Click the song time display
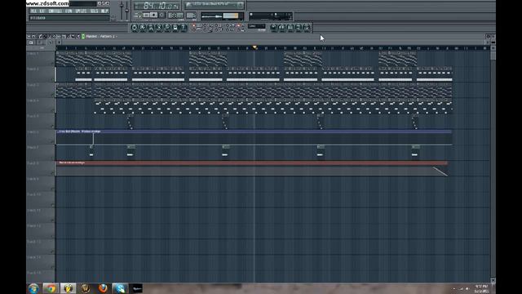Image resolution: width=522 pixels, height=294 pixels. tap(157, 6)
